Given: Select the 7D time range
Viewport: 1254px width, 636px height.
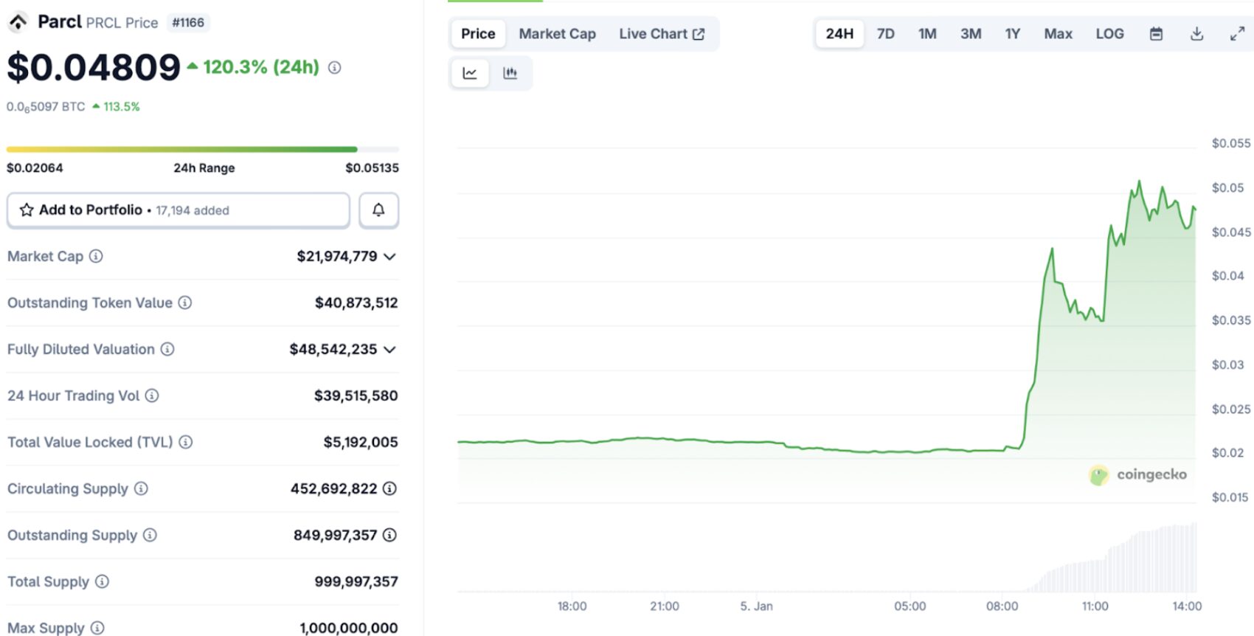Looking at the screenshot, I should point(885,34).
